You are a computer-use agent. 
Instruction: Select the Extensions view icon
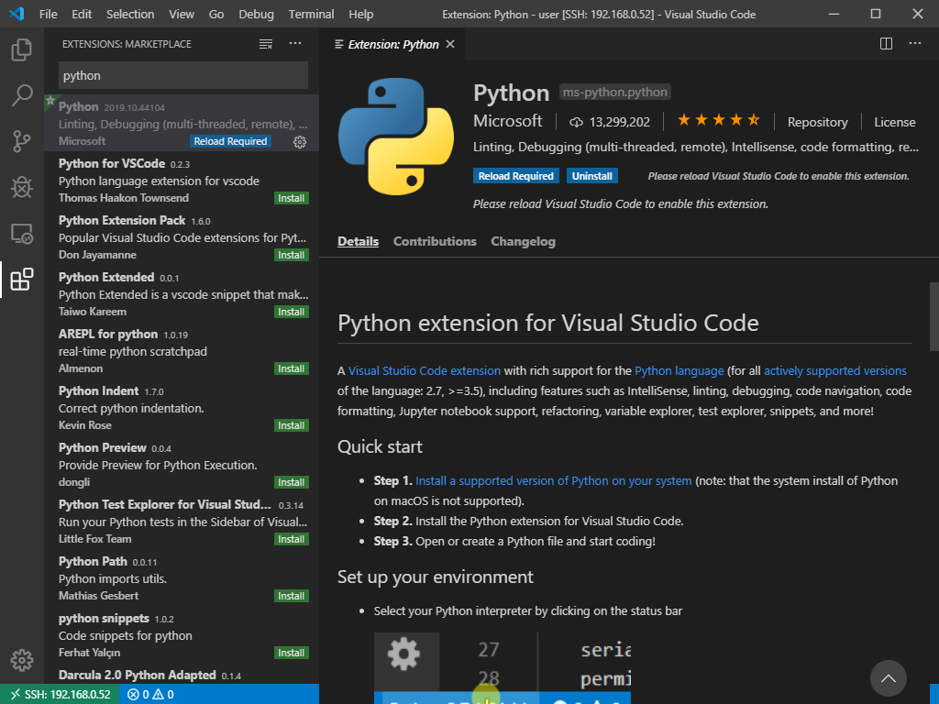(22, 280)
